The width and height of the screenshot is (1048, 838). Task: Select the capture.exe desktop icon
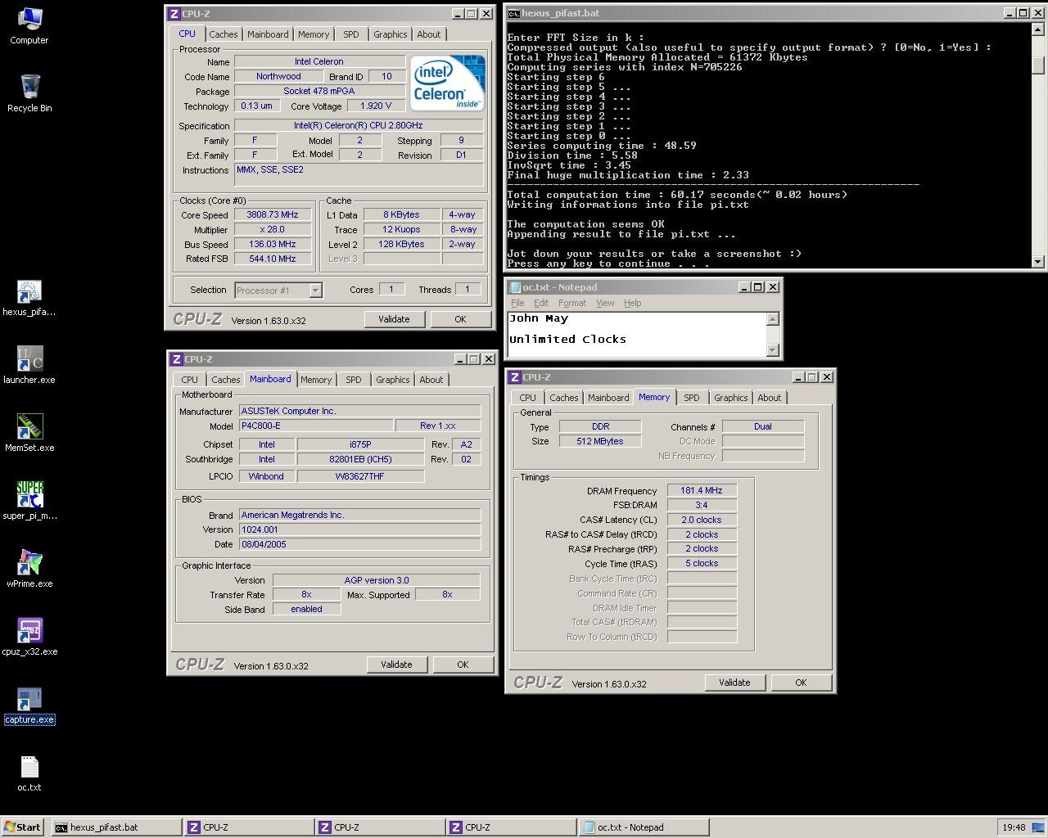(29, 705)
